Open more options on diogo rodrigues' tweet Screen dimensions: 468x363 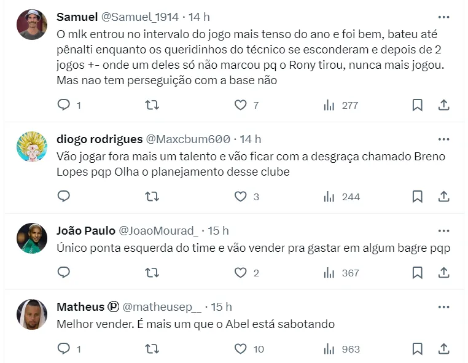point(443,139)
